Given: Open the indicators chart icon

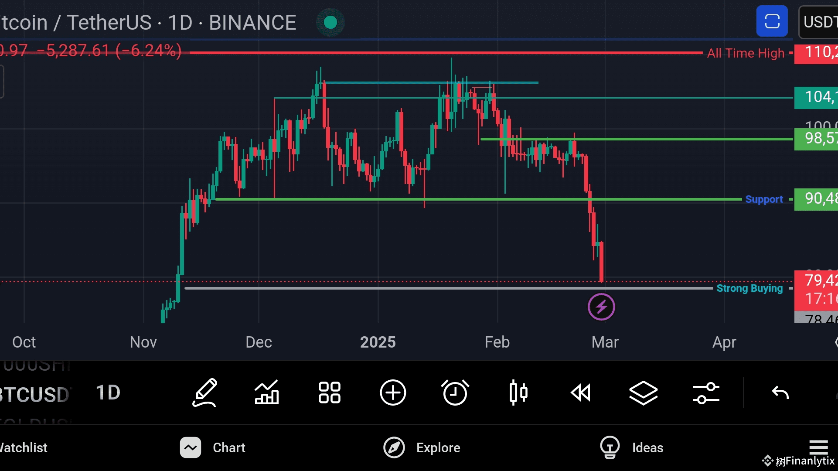Looking at the screenshot, I should (267, 392).
